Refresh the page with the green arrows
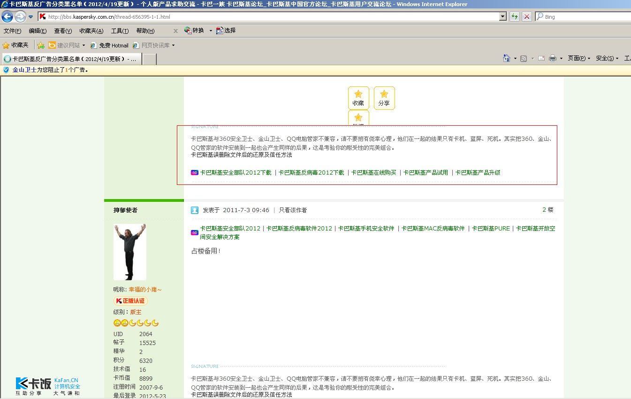The image size is (631, 399). [x=515, y=17]
